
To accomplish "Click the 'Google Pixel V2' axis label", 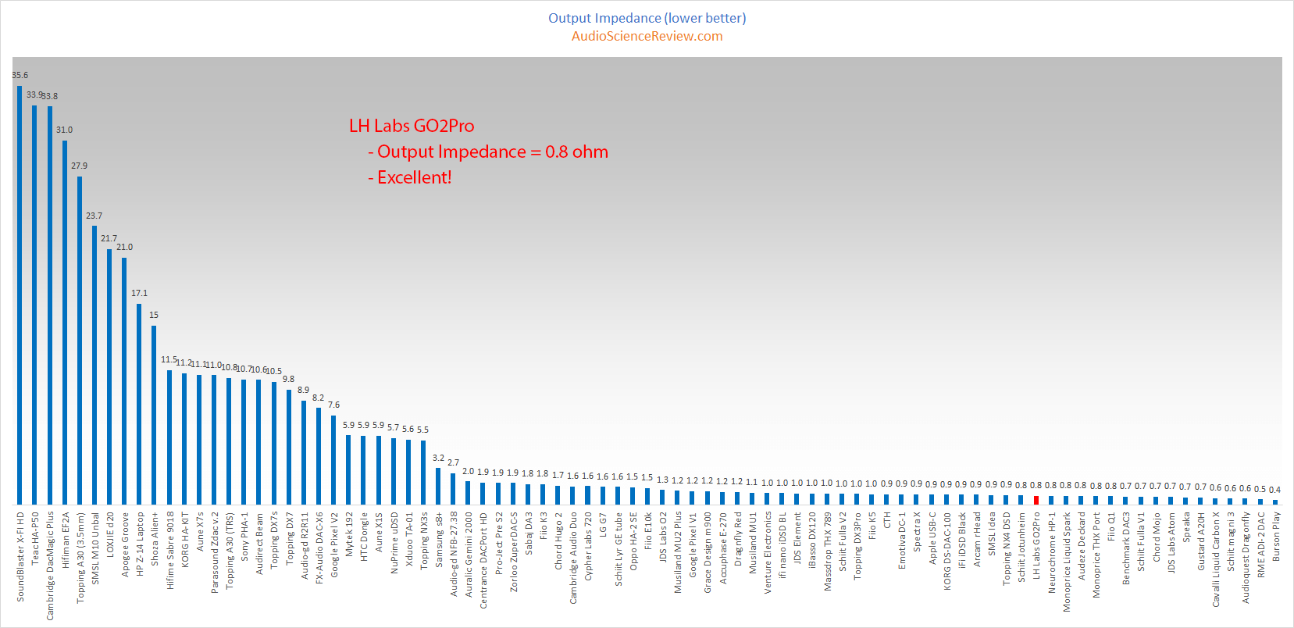I will [x=333, y=545].
